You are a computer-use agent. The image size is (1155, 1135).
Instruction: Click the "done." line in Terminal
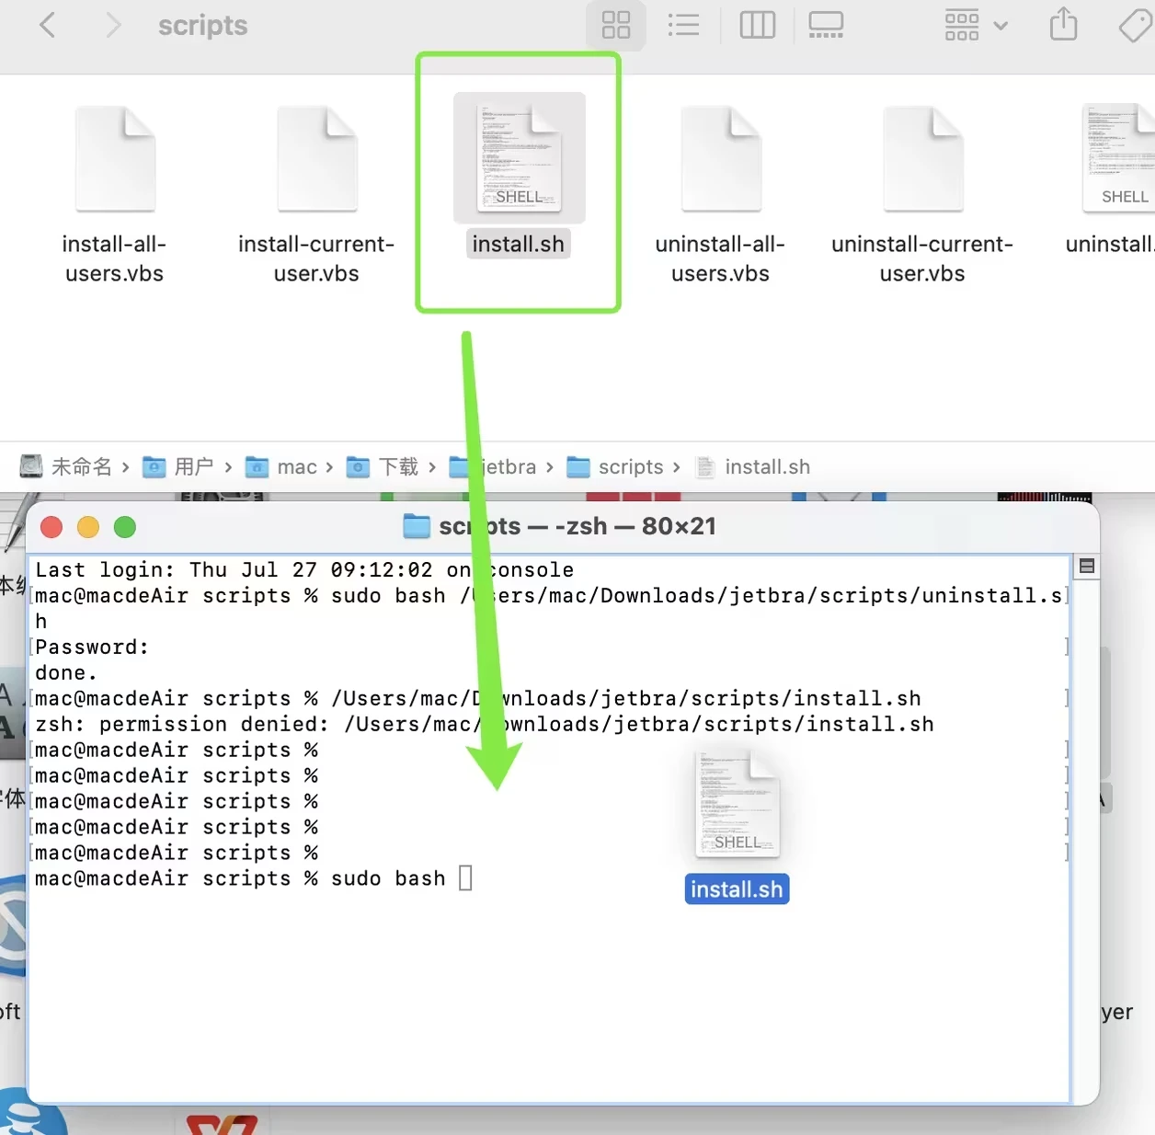point(65,672)
